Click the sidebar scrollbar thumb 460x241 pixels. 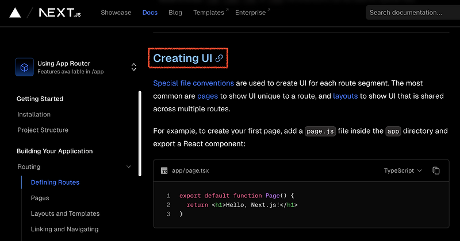point(140,134)
